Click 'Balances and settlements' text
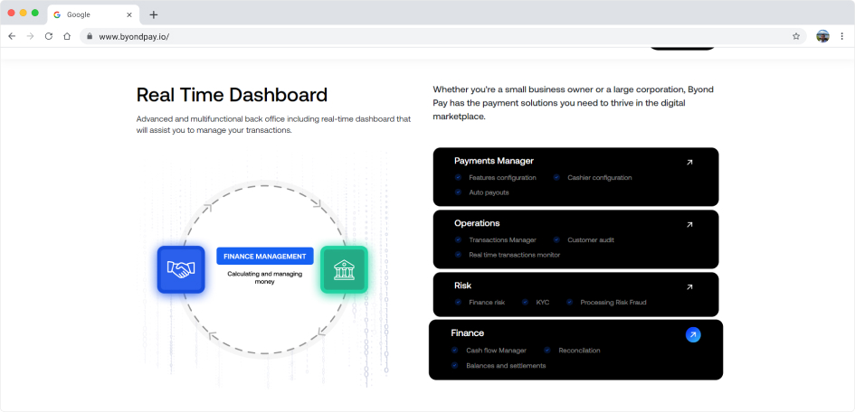 pos(506,366)
